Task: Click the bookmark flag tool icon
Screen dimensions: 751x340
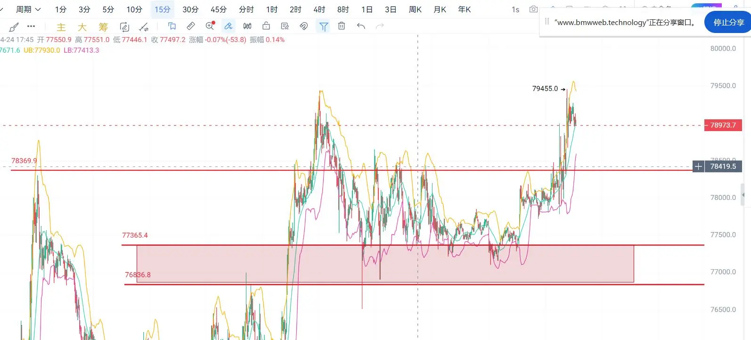Action: tap(172, 26)
